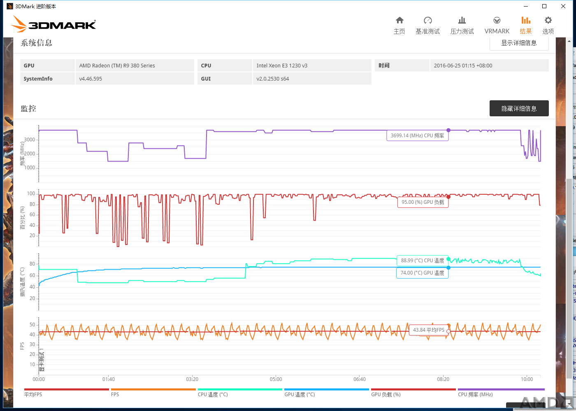Click the 系统信息 section heading
The height and width of the screenshot is (411, 576).
pos(37,43)
